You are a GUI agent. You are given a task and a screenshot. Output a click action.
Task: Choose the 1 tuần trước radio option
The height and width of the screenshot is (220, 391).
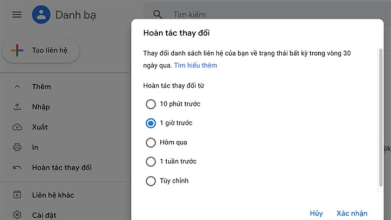tap(150, 162)
